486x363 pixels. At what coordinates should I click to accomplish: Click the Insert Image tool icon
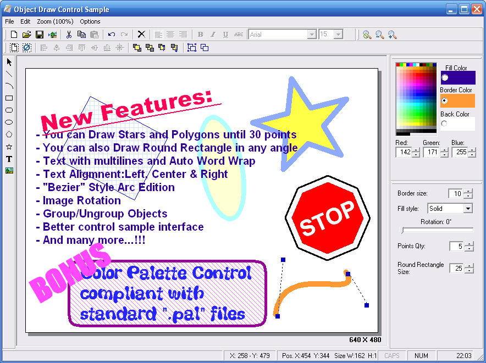[9, 171]
